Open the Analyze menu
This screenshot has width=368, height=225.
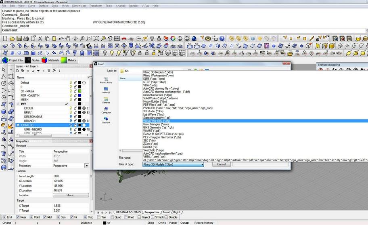pos(120,6)
